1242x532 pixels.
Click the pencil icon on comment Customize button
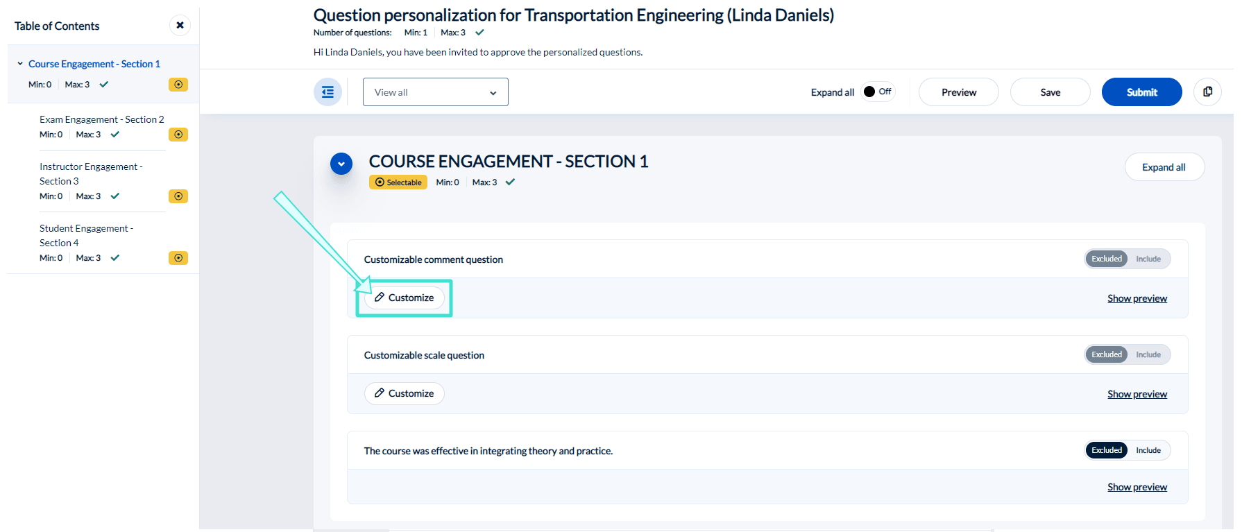coord(380,297)
